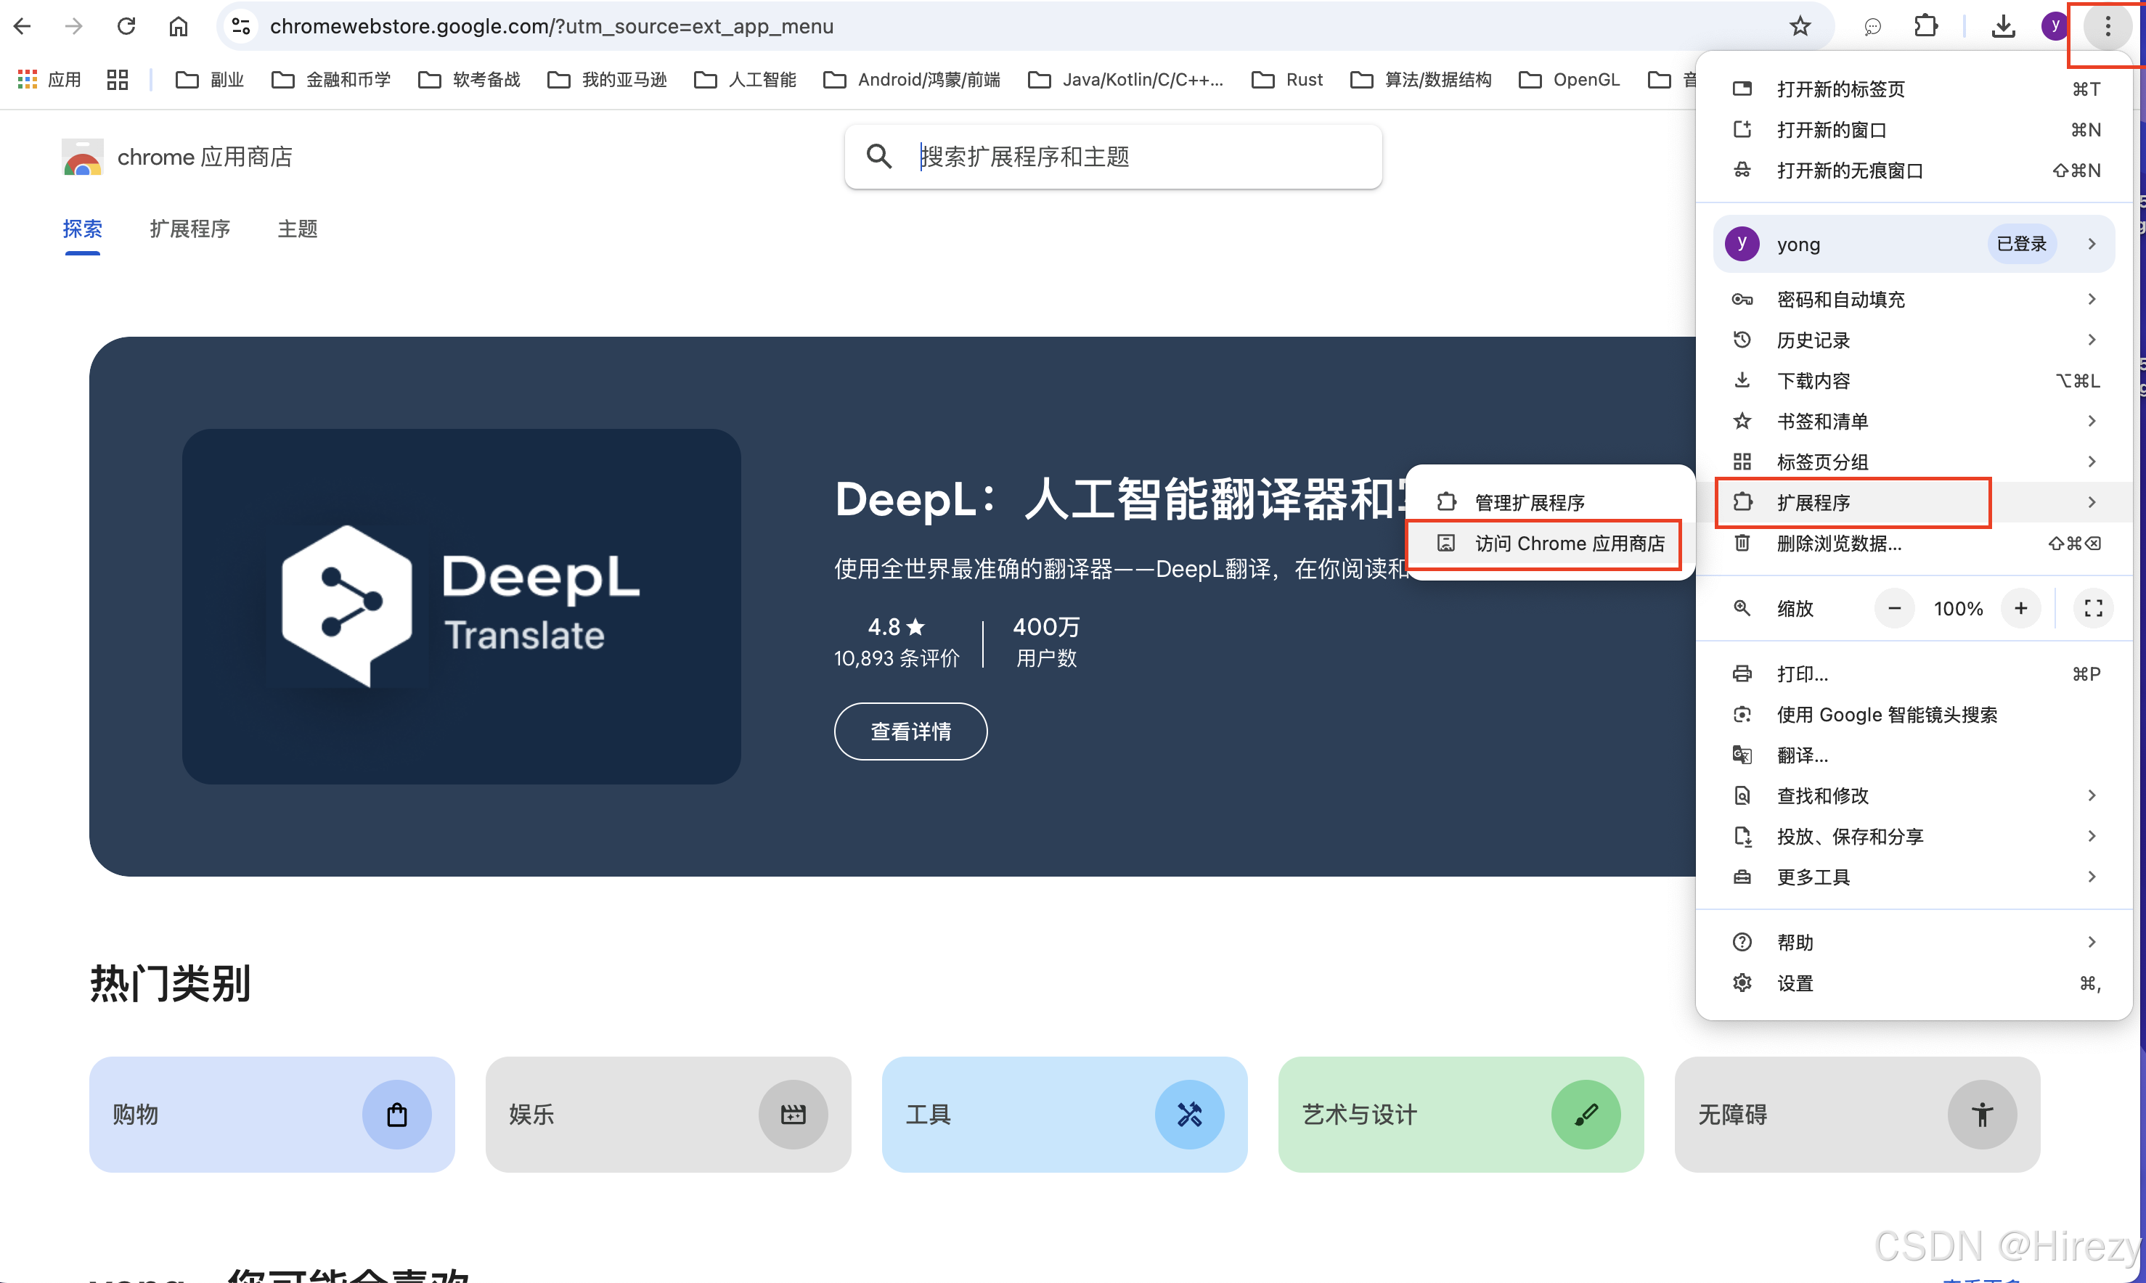Click the browser back arrow
This screenshot has height=1283, width=2146.
[23, 26]
